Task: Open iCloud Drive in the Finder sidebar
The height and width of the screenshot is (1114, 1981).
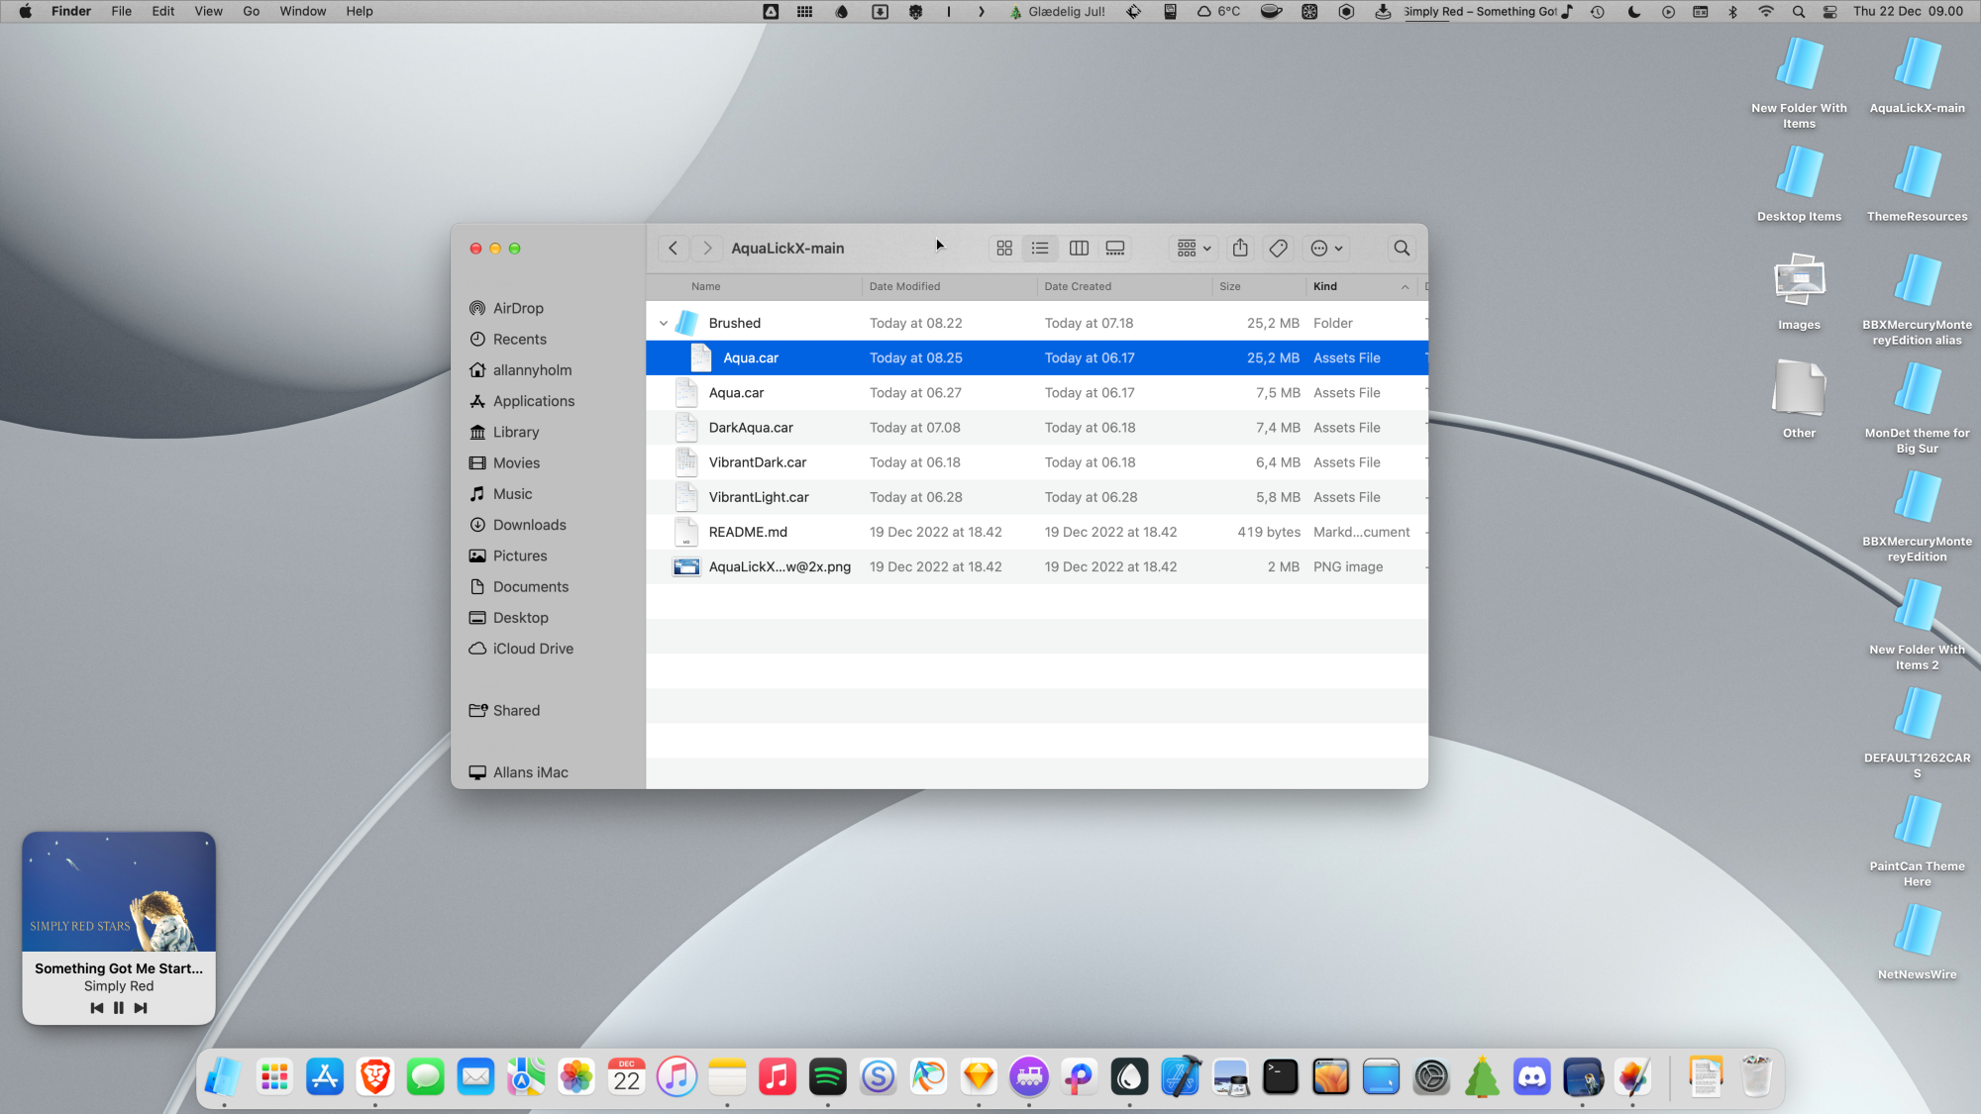Action: (521, 649)
